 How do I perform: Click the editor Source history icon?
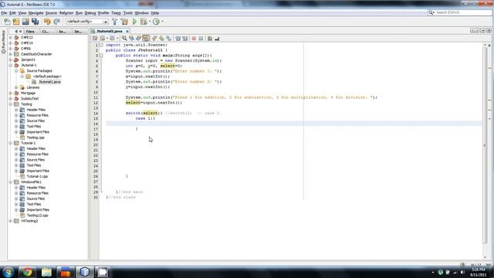click(95, 39)
